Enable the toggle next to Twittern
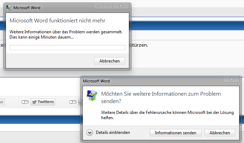Screen dimensions: 244x143 tap(25, 102)
